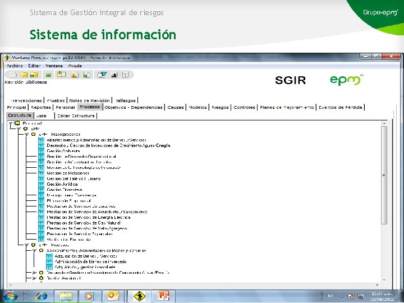This screenshot has width=404, height=303.
Task: Open the Reportes tab
Action: 41,107
